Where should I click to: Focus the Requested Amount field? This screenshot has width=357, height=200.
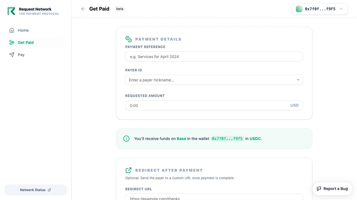tap(214, 105)
